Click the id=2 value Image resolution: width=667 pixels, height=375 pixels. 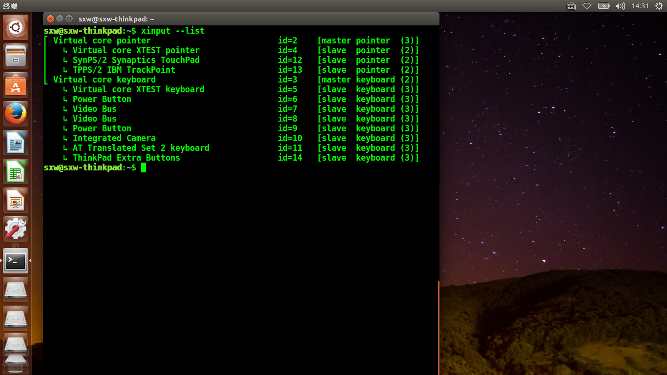pyautogui.click(x=288, y=41)
